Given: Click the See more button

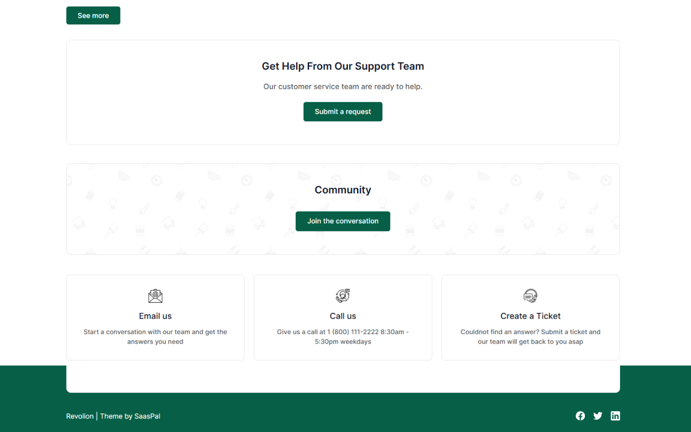Looking at the screenshot, I should pyautogui.click(x=93, y=15).
